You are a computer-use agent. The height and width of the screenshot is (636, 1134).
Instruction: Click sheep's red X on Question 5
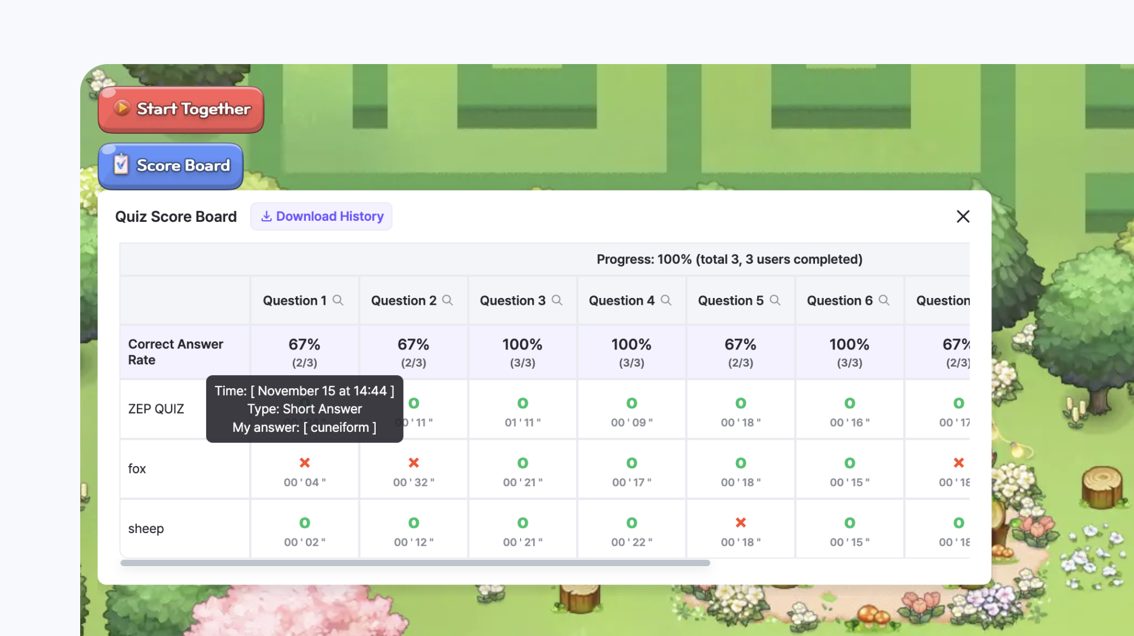[x=741, y=523]
